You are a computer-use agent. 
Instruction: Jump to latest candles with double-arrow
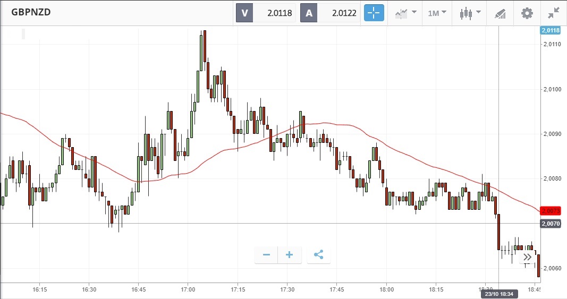tap(527, 257)
